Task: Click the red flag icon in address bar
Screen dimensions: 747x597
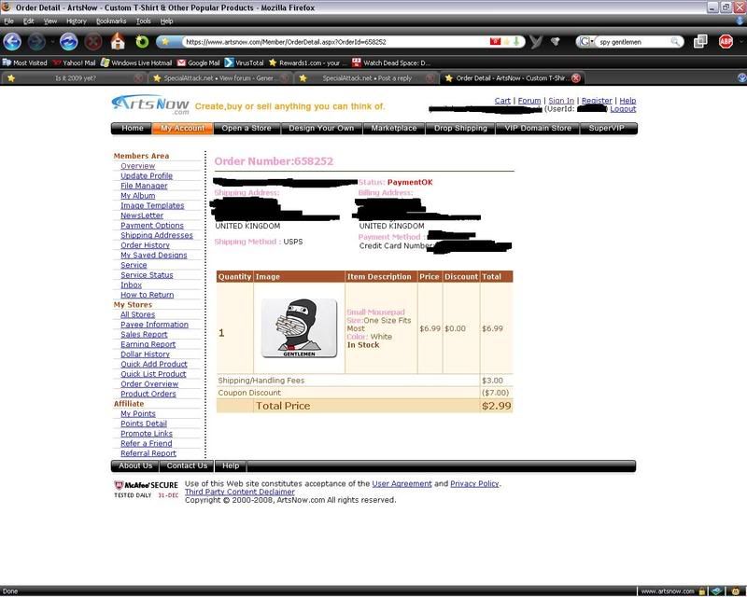Action: click(495, 41)
